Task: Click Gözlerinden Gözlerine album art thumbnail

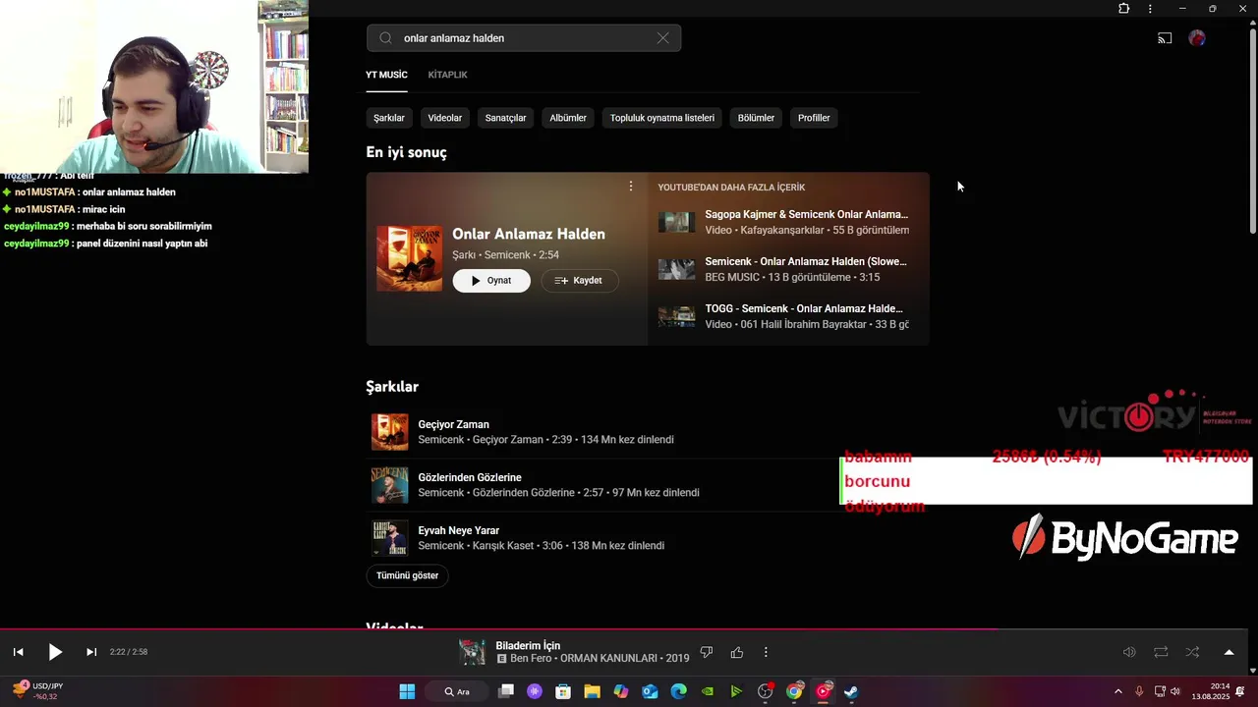Action: coord(390,485)
